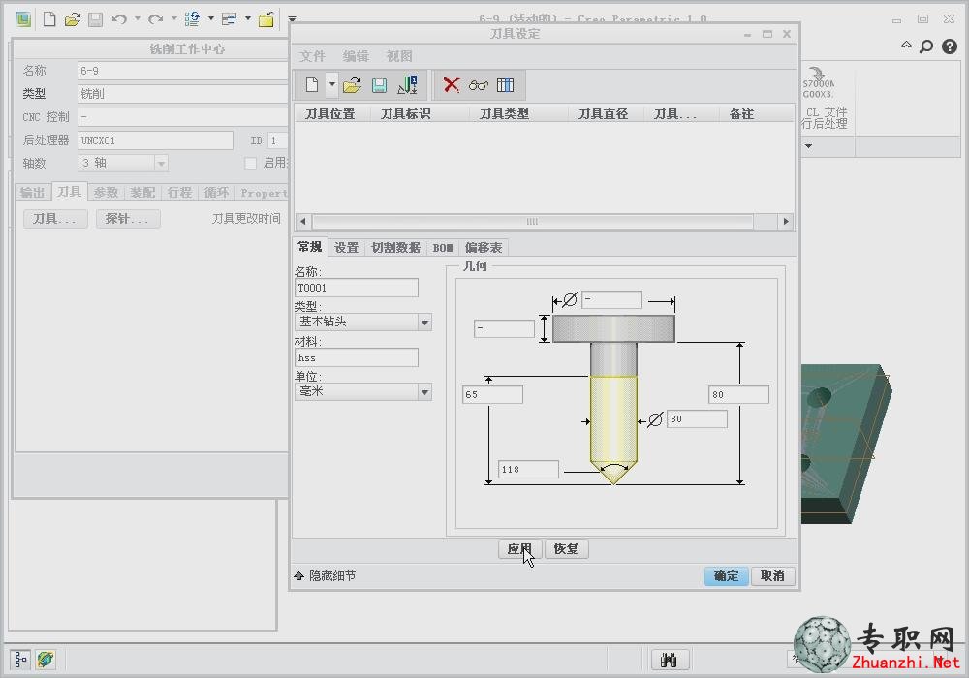Click the glasses preview icon
This screenshot has height=678, width=969.
pyautogui.click(x=479, y=85)
